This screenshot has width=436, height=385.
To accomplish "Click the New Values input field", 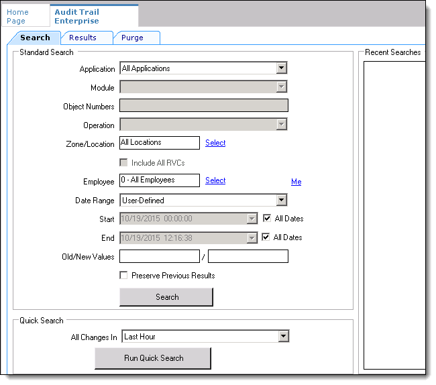I will 248,256.
